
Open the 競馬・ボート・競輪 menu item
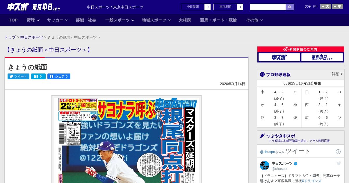(218, 20)
